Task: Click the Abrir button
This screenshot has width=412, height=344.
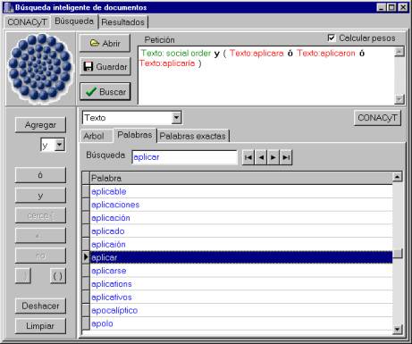Action: pyautogui.click(x=105, y=43)
